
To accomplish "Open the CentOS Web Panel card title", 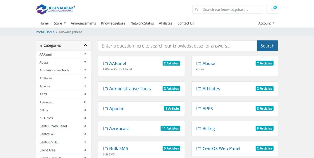I will click(221, 148).
